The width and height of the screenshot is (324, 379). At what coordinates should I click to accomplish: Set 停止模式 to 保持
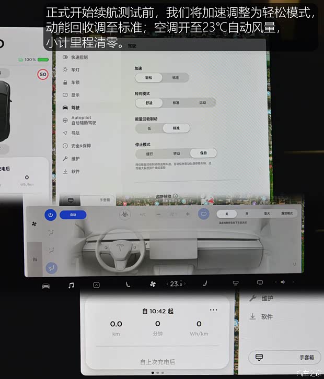coord(203,153)
